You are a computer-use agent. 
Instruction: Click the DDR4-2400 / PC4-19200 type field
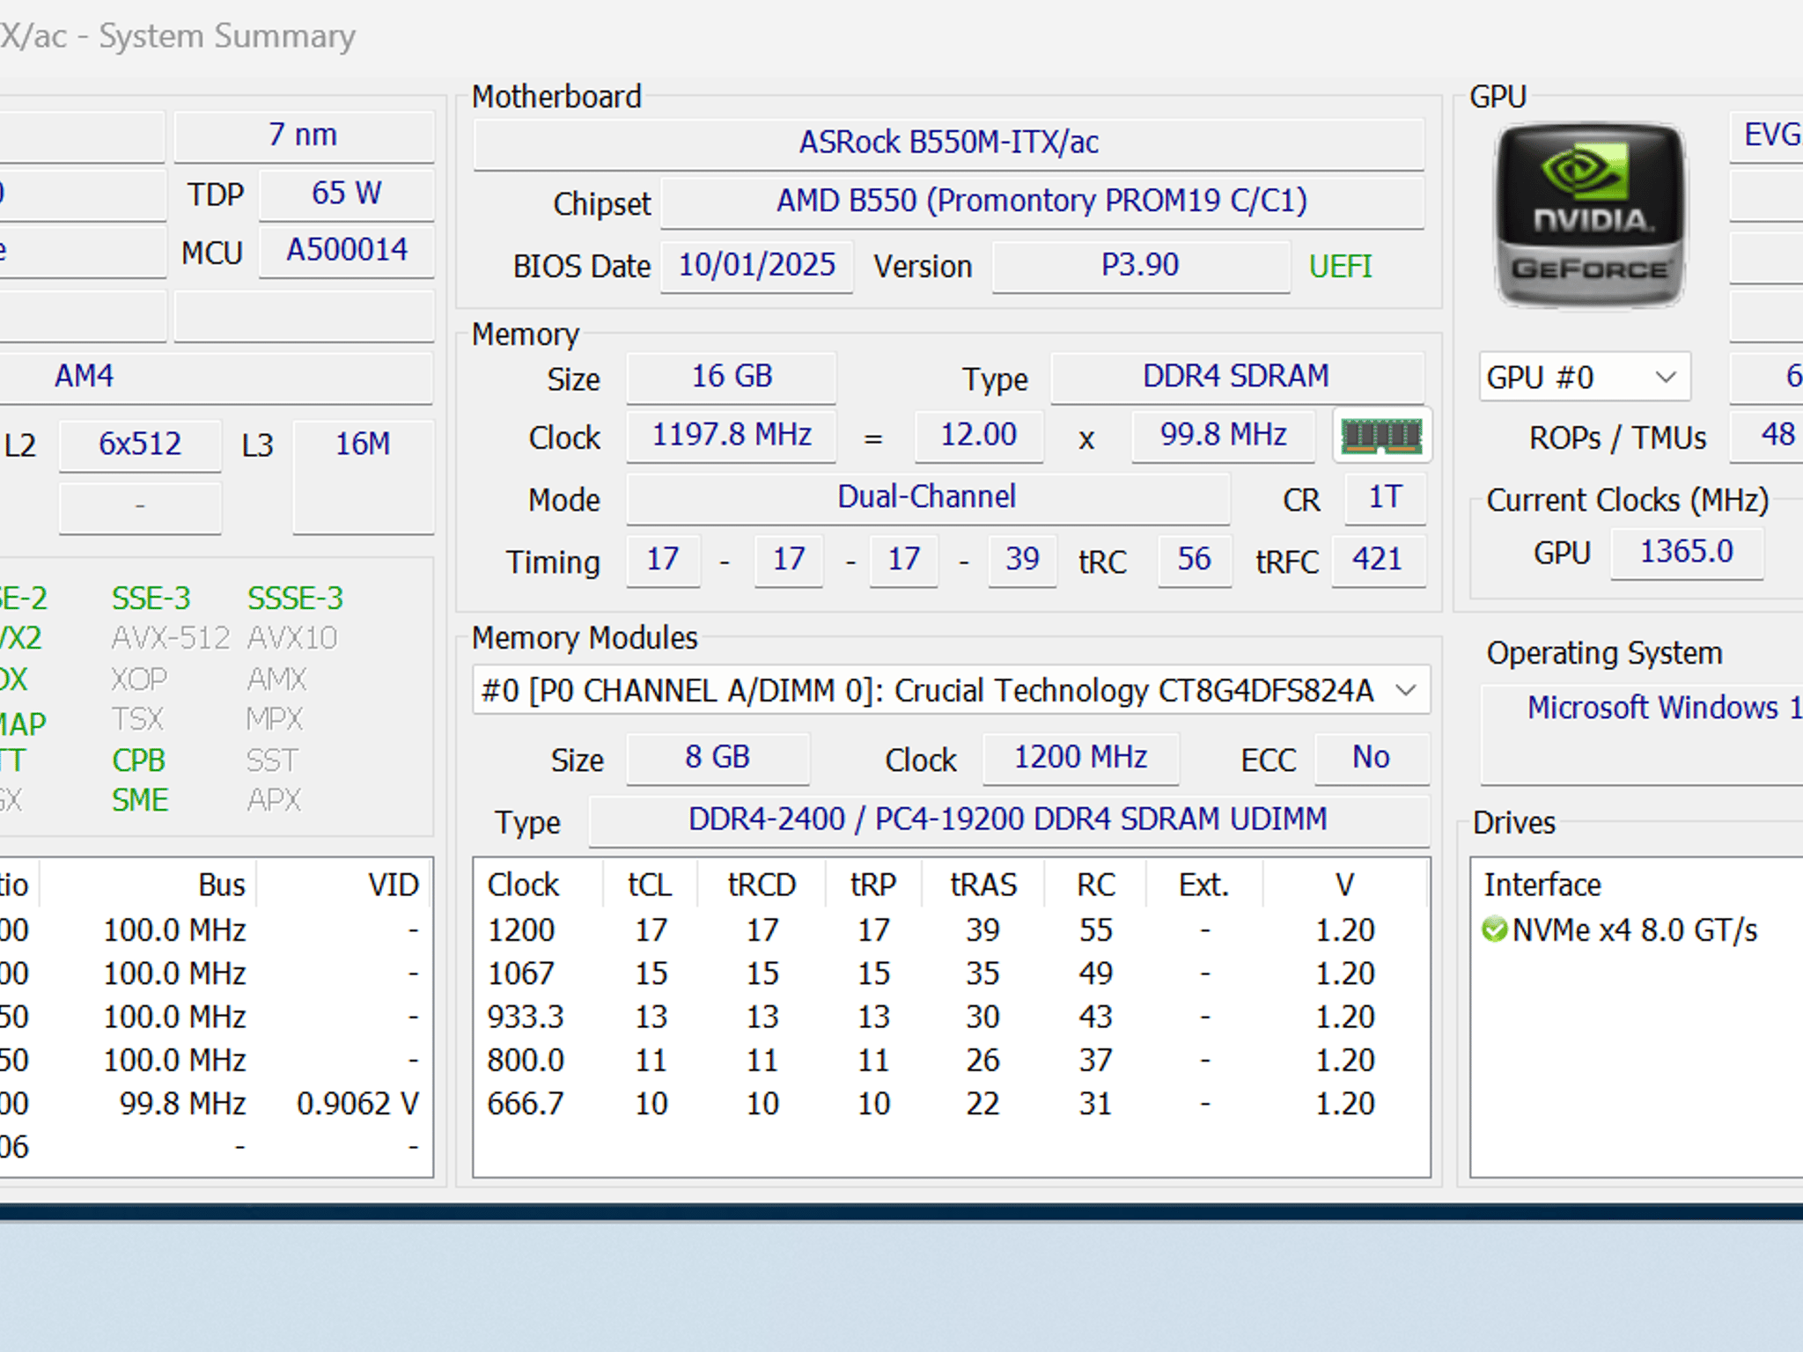coord(1008,819)
